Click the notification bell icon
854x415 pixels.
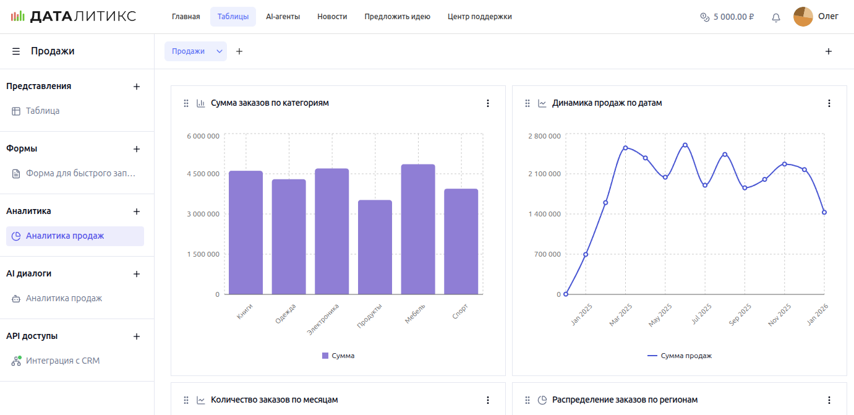click(x=776, y=17)
